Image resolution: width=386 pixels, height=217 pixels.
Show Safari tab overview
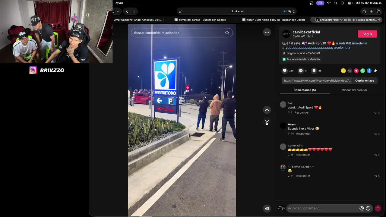point(378,11)
